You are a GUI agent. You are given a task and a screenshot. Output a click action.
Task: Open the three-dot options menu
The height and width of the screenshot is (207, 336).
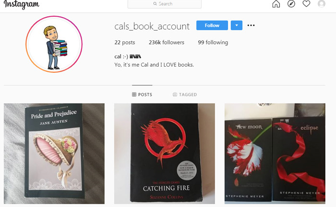click(x=251, y=25)
